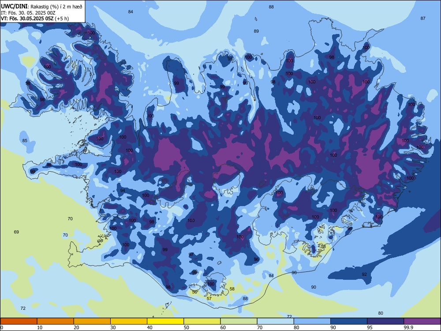Screen dimensions: 441x331
Task: Click the legend tick label '99.9'
Action: (408, 327)
